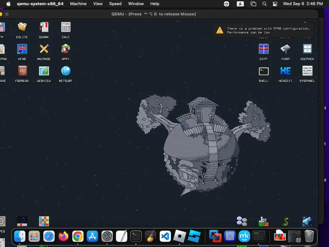
Task: Click the A input source indicator
Action: [240, 4]
